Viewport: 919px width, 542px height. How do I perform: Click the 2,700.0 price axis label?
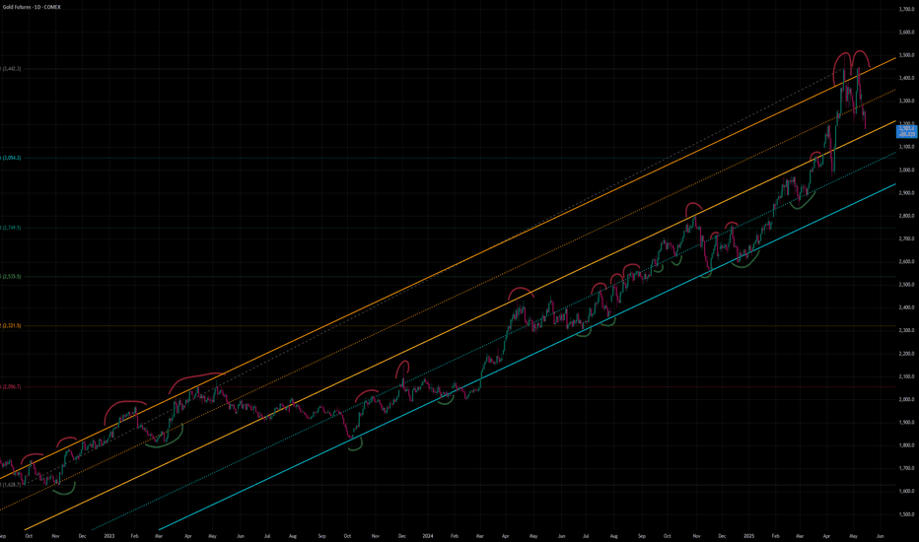[907, 238]
